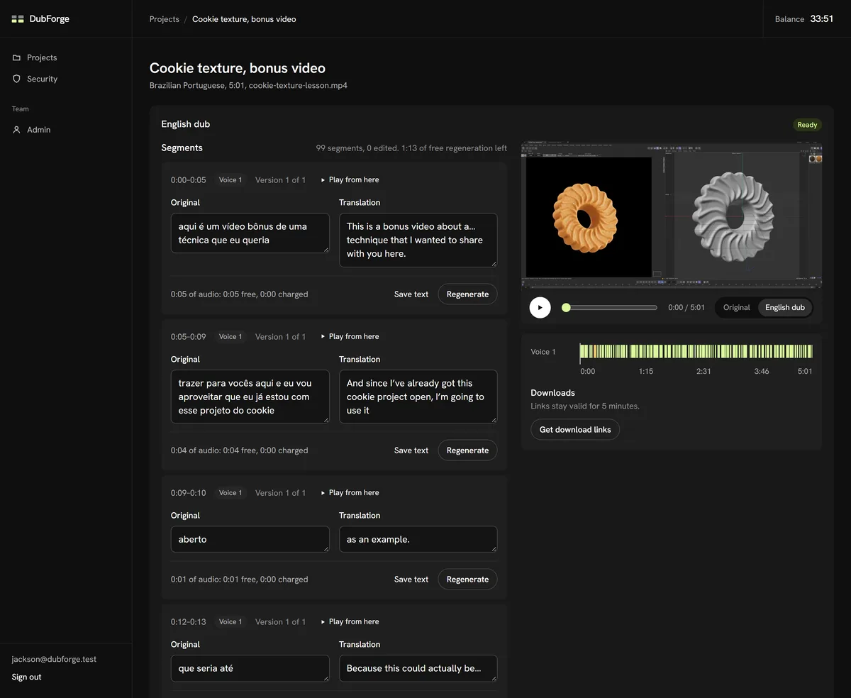This screenshot has height=698, width=851.
Task: Click the 'Brazilian Portuguese, 5:01' subtitle text
Action: point(248,85)
